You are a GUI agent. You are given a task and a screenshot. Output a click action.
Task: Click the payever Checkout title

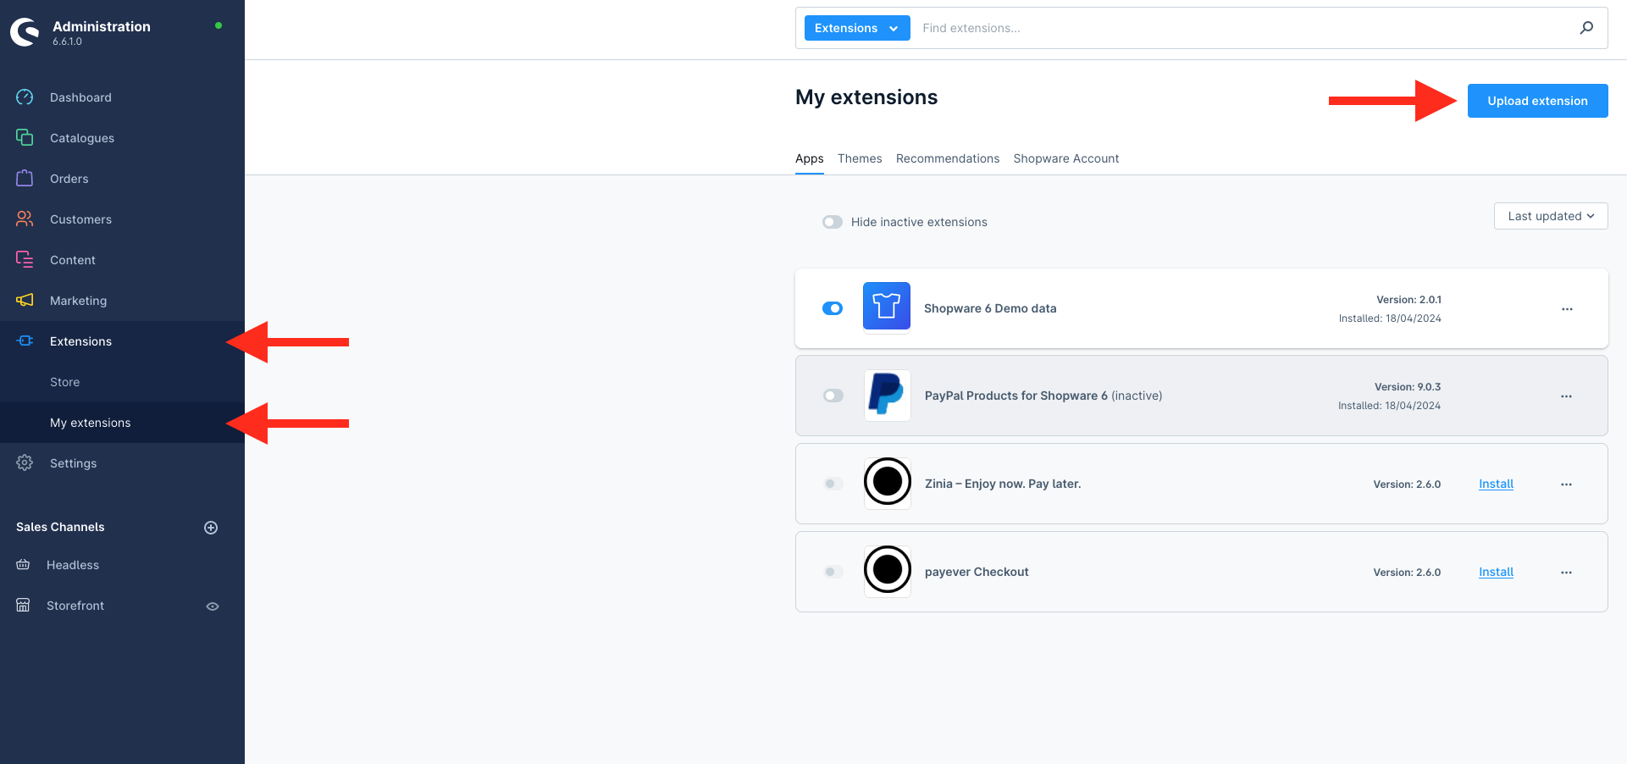click(977, 572)
